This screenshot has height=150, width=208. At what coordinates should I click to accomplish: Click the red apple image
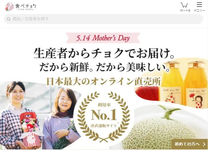click(147, 93)
